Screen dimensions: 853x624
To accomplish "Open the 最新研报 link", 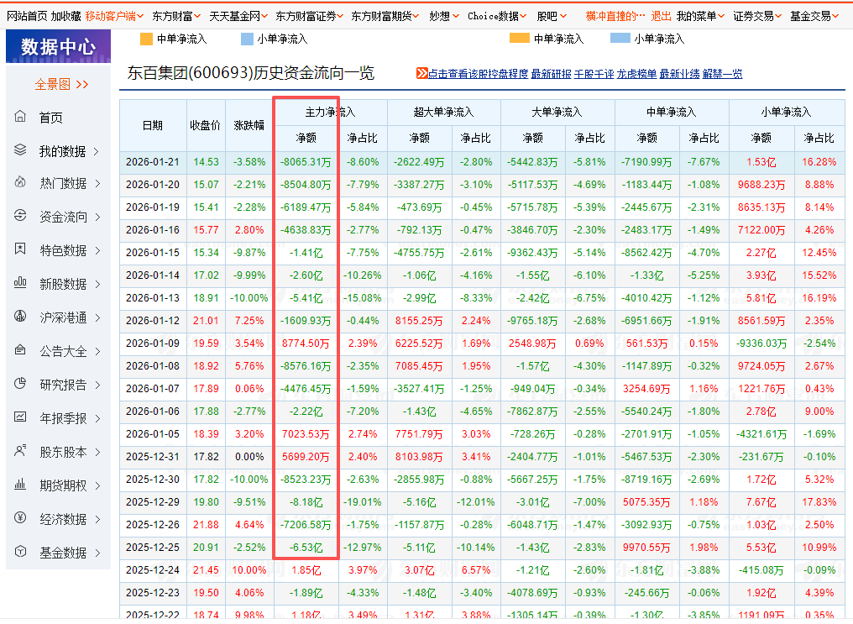I will click(551, 74).
